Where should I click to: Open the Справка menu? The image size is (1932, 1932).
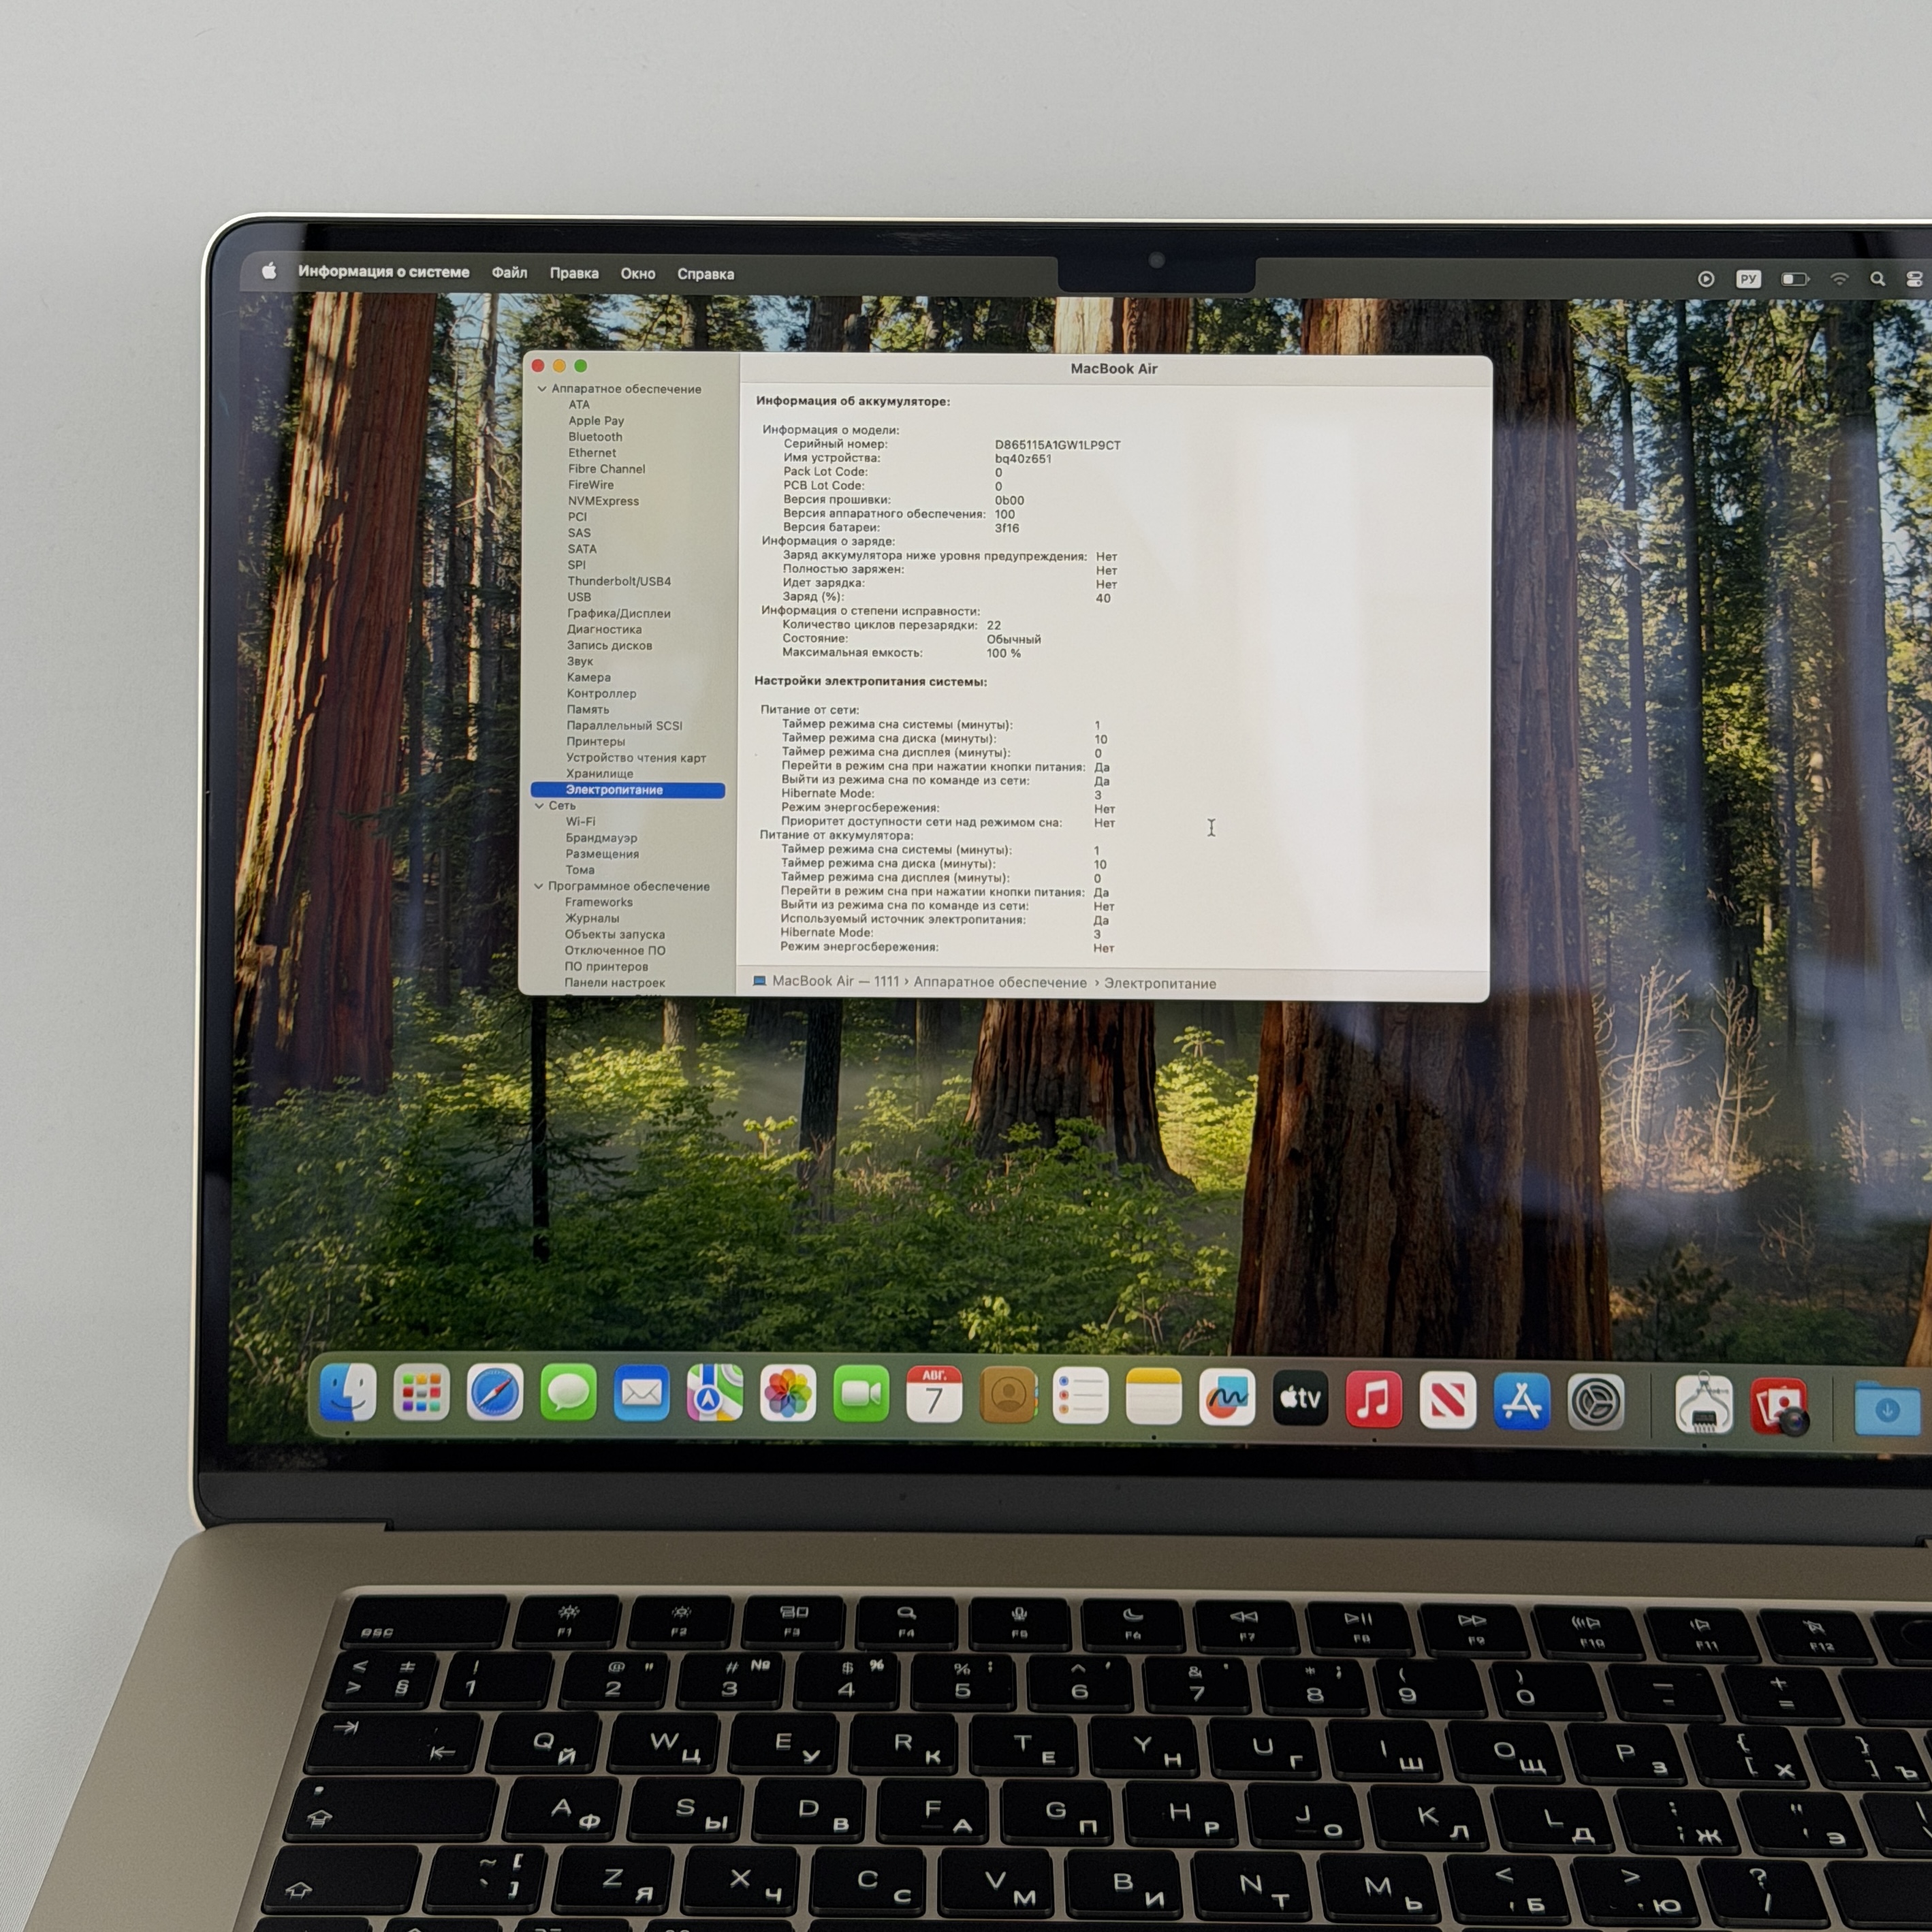click(x=706, y=274)
